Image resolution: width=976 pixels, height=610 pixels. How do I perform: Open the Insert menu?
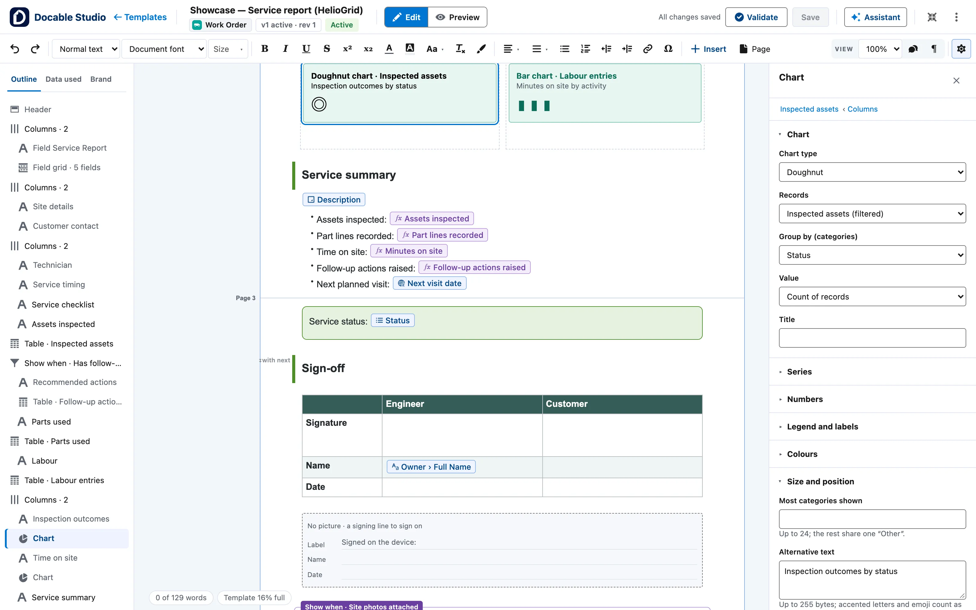(708, 49)
